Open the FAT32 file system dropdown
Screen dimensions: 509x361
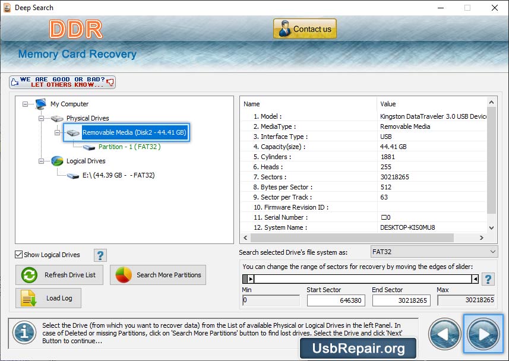coord(434,252)
